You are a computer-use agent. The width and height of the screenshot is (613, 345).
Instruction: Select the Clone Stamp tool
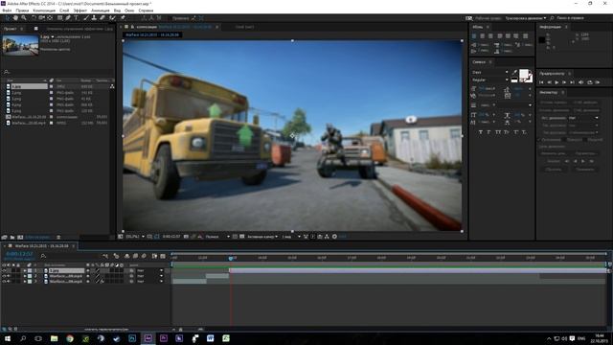point(94,18)
